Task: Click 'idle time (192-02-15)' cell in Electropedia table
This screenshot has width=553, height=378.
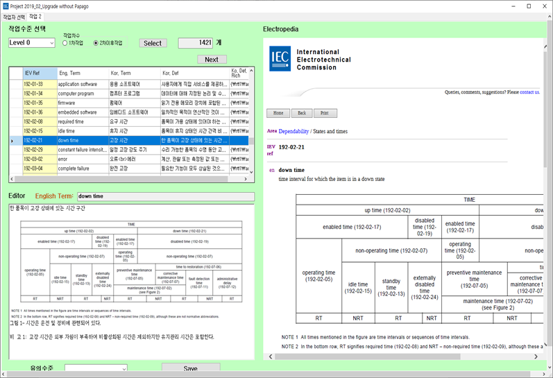Action: coord(358,287)
